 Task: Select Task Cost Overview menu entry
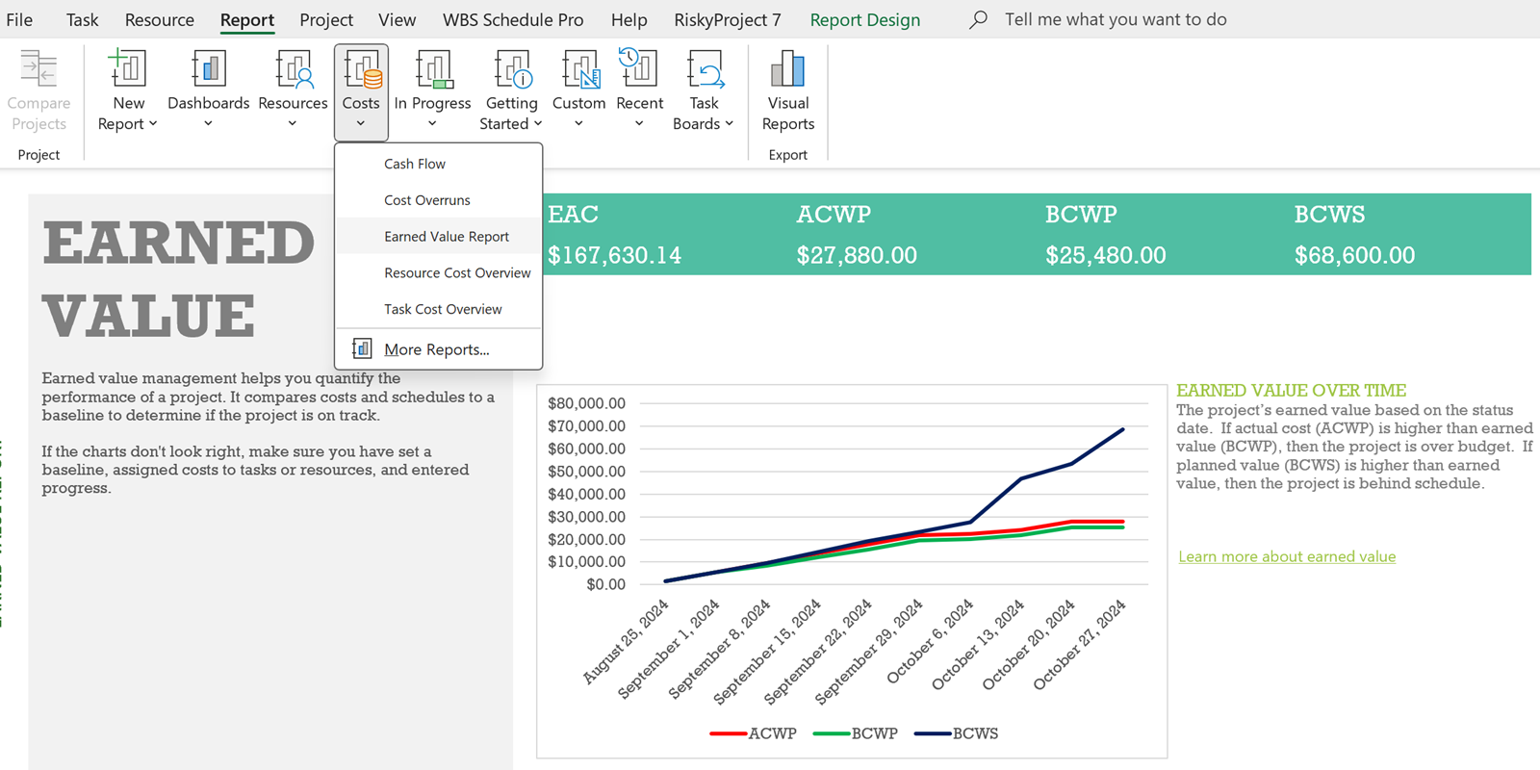(x=443, y=309)
